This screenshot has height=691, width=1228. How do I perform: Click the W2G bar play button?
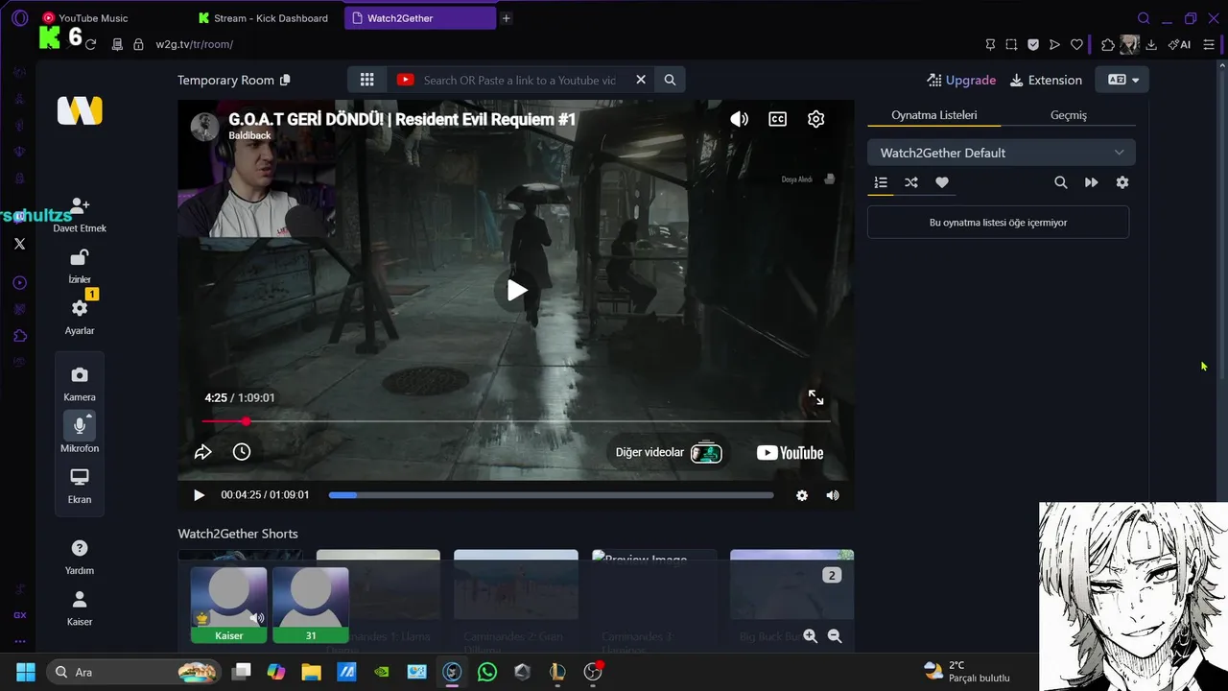click(199, 495)
